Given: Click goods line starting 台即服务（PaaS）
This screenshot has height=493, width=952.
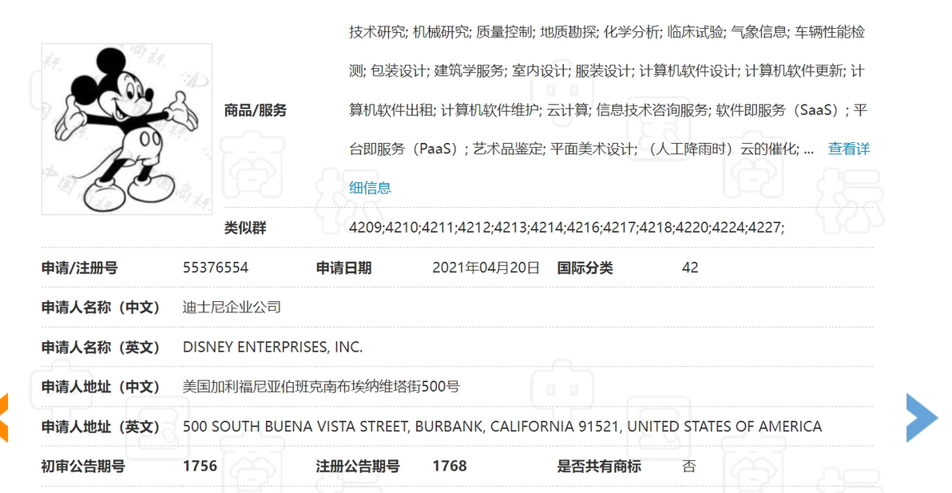Looking at the screenshot, I should (x=581, y=149).
